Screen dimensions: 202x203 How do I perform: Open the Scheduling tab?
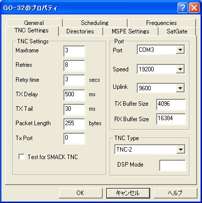[95, 23]
